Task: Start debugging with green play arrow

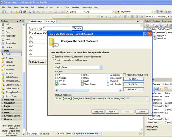Action: tap(67, 12)
